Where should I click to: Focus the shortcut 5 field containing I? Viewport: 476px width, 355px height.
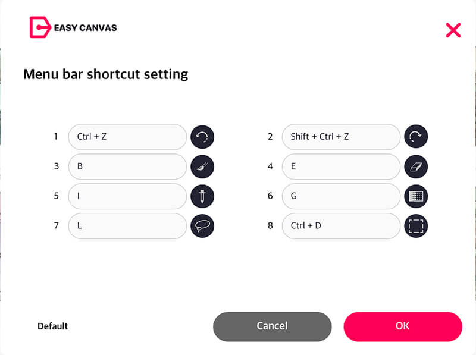(x=127, y=196)
